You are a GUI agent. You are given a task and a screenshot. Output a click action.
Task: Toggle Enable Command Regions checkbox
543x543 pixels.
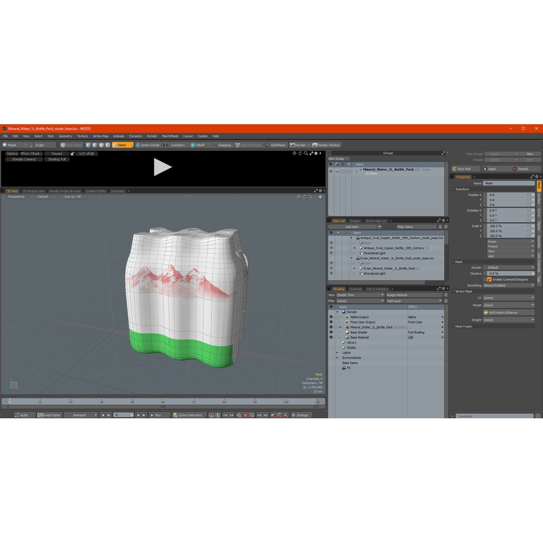(x=489, y=279)
